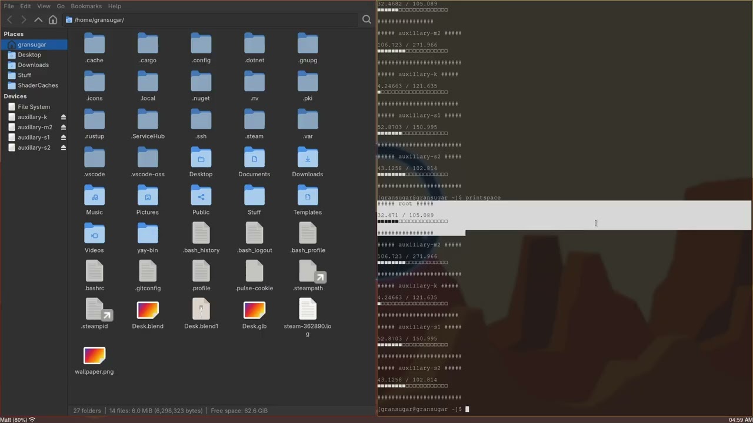Select the .steam folder icon

tap(254, 120)
